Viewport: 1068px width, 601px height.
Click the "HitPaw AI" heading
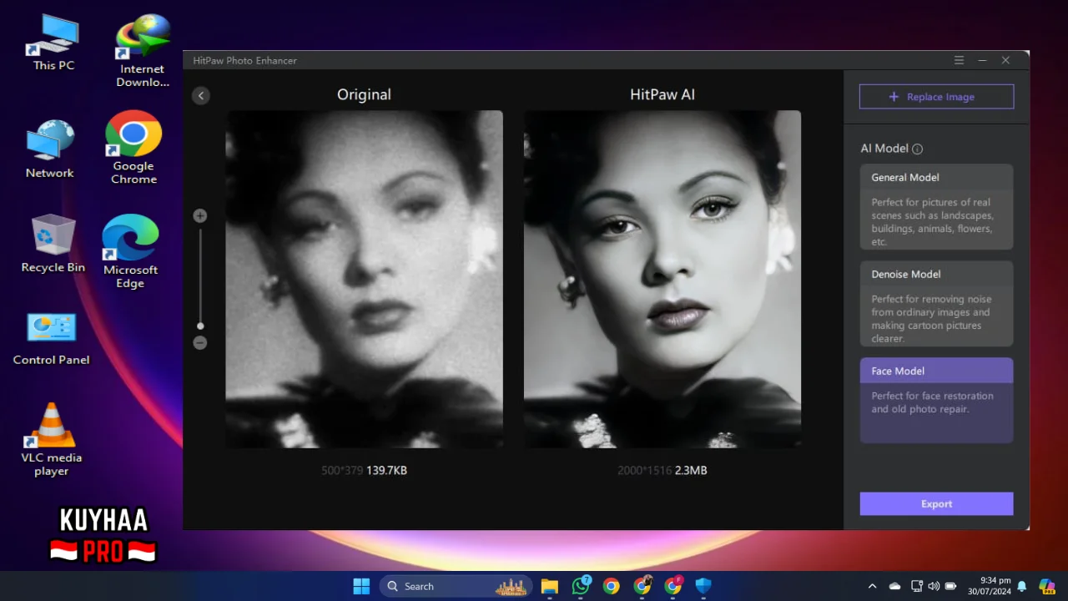[662, 95]
